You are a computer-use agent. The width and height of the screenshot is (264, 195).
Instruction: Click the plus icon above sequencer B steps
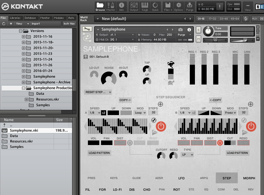point(251,104)
